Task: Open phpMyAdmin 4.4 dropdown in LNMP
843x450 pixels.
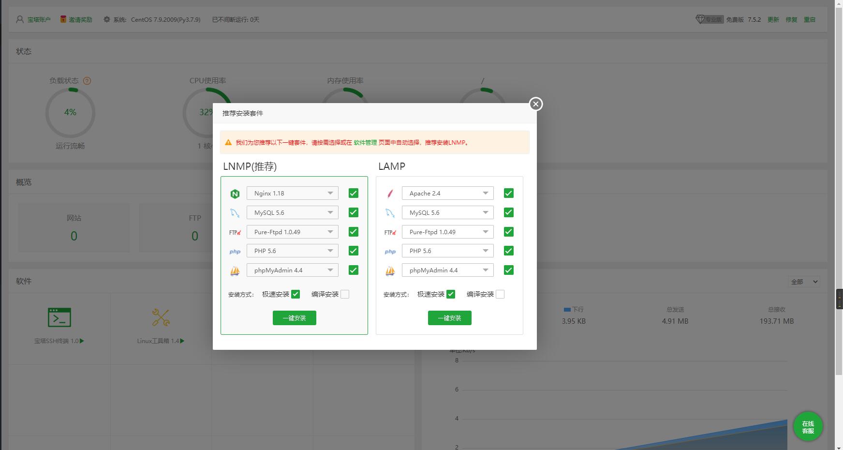Action: (x=293, y=270)
